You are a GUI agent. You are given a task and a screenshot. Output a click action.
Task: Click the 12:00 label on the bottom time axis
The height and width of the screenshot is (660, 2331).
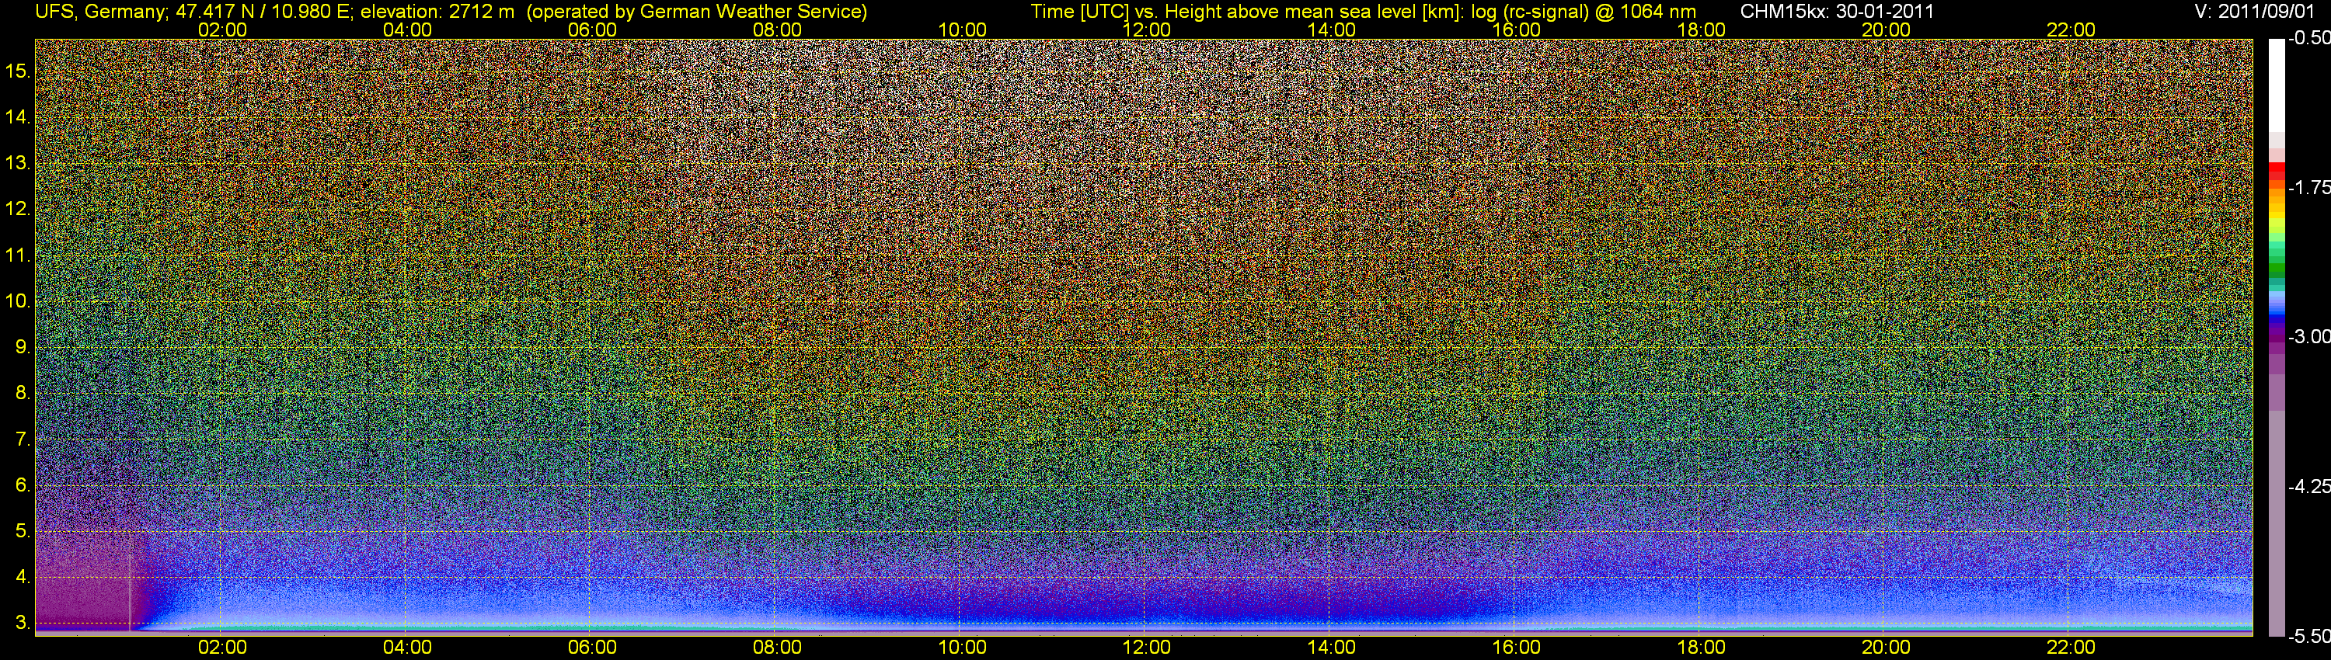[x=1147, y=648]
